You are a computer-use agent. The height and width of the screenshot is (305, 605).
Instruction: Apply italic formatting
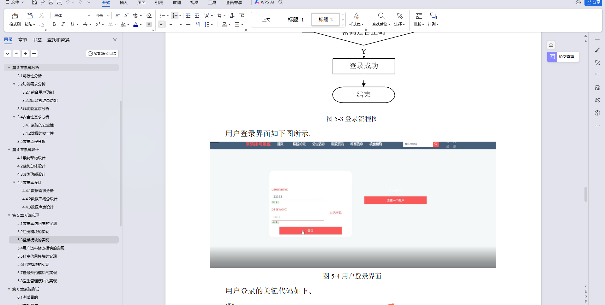(x=63, y=24)
